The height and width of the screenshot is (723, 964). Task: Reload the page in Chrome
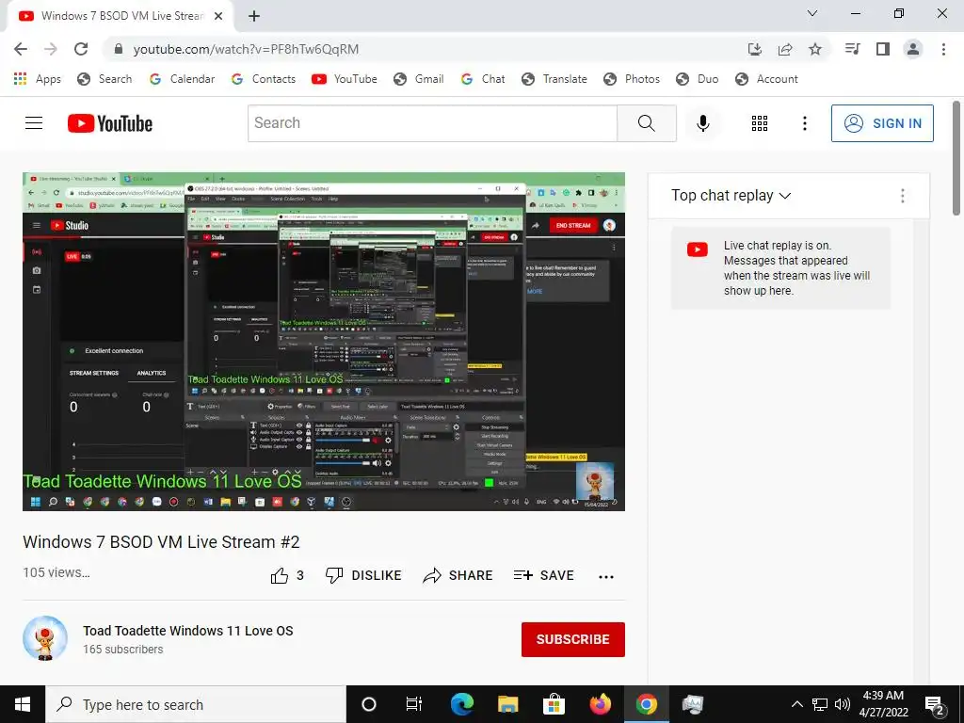(81, 49)
